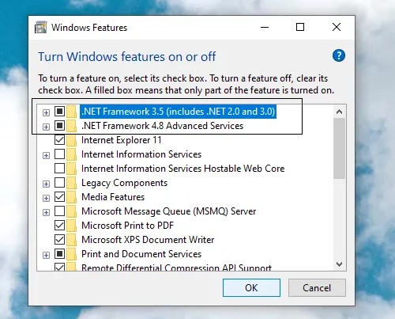Click folder icon beside Microsoft Print to PDF
The width and height of the screenshot is (395, 319).
point(71,226)
